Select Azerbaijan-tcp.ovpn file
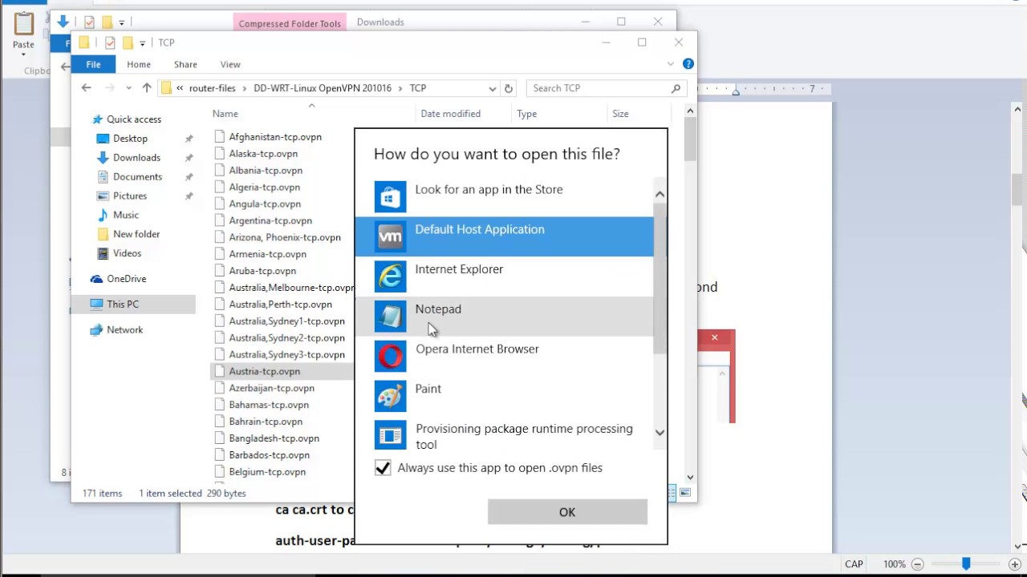The width and height of the screenshot is (1027, 577). point(271,389)
